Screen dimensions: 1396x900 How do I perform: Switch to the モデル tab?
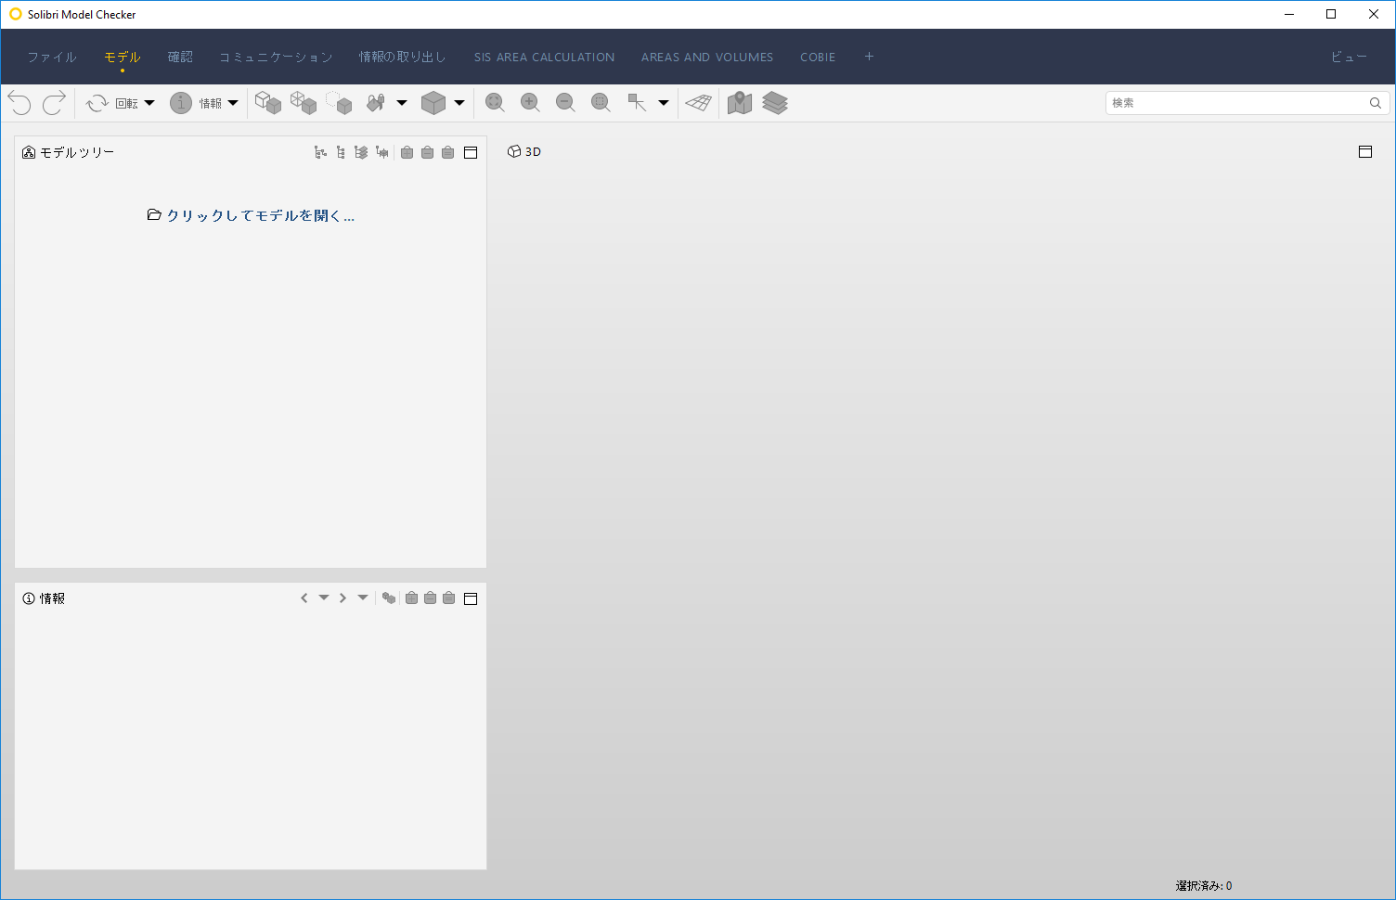(123, 57)
